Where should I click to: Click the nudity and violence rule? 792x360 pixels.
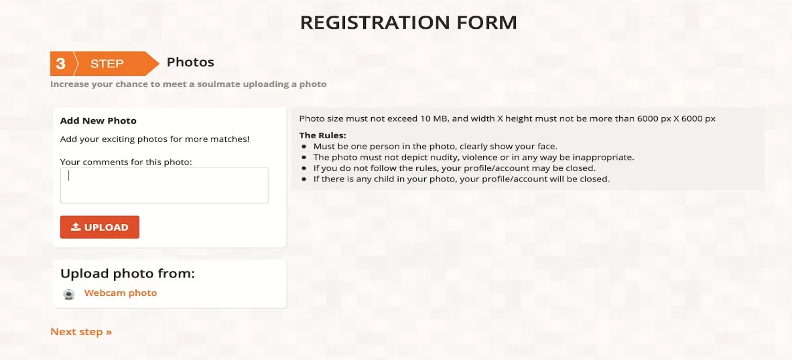(x=473, y=157)
